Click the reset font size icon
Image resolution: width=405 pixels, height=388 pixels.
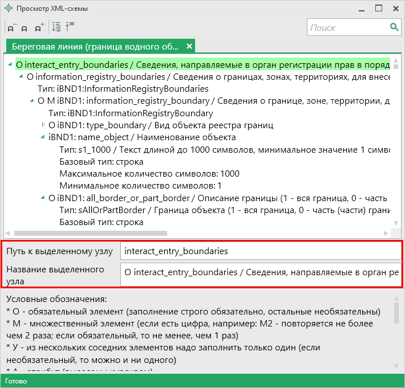pos(25,28)
